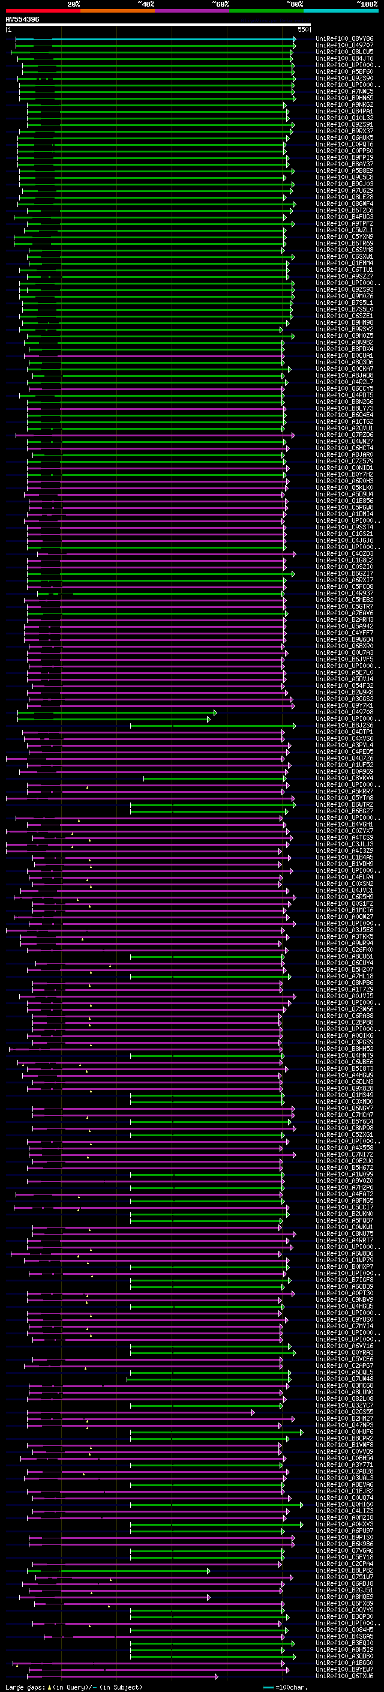Click the white query sequence ruler bar
384x1692 pixels.
(x=158, y=25)
